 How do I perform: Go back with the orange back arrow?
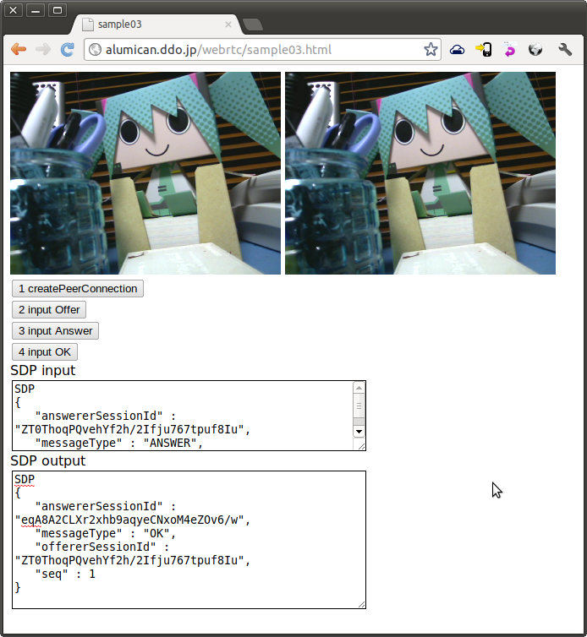[x=19, y=50]
